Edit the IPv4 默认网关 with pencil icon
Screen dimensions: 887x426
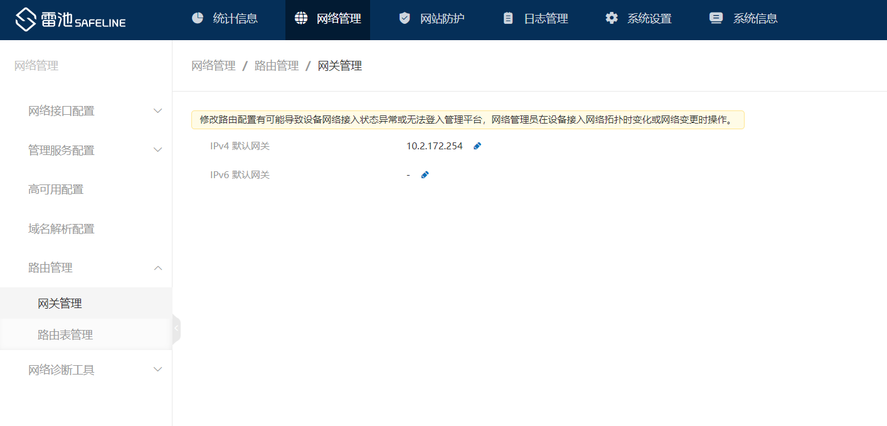click(x=477, y=146)
